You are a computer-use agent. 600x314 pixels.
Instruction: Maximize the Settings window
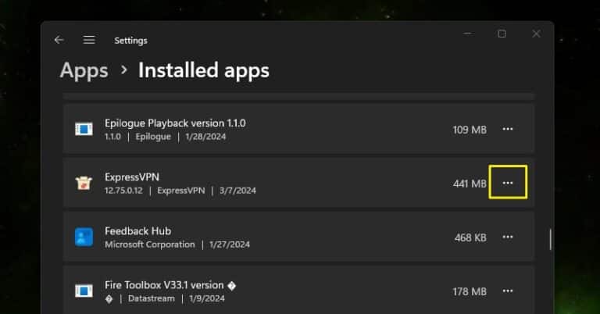[x=502, y=34]
